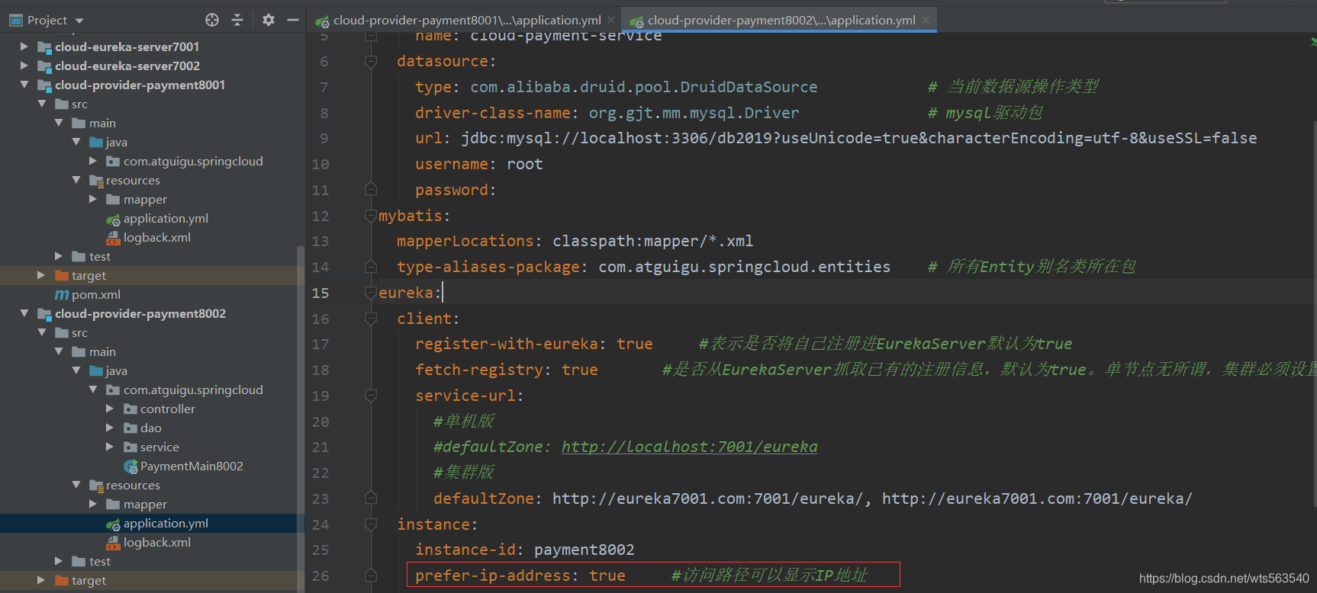Toggle fold marker at mybatis line 12
Screen dimensions: 1317x593
371,216
